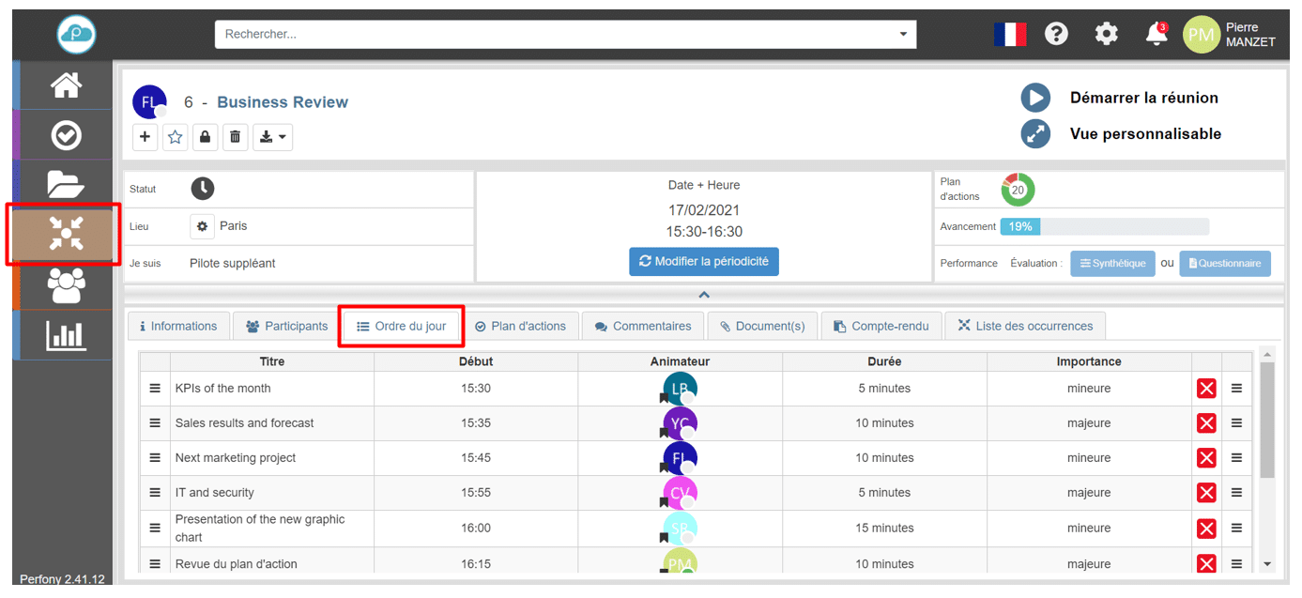The image size is (1302, 598).
Task: Open the statistics bar chart sidebar icon
Action: click(x=66, y=335)
